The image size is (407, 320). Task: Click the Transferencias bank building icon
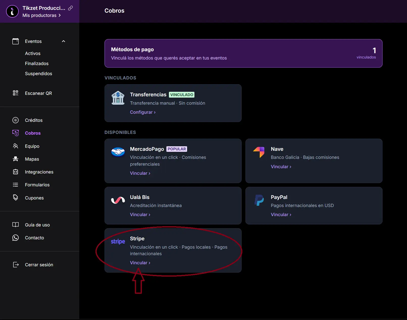click(x=118, y=98)
